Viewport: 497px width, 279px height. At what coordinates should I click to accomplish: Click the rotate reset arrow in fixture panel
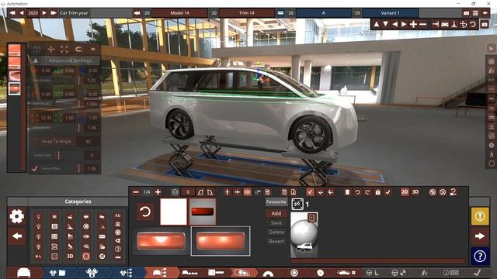pos(145,212)
